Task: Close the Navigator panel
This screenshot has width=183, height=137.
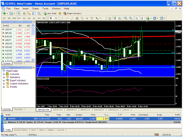Action: tap(34, 68)
